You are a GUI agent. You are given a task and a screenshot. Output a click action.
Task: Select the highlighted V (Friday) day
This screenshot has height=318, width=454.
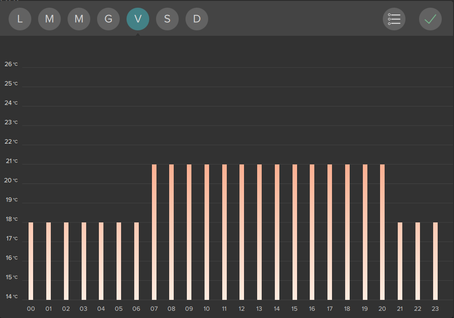tap(138, 19)
